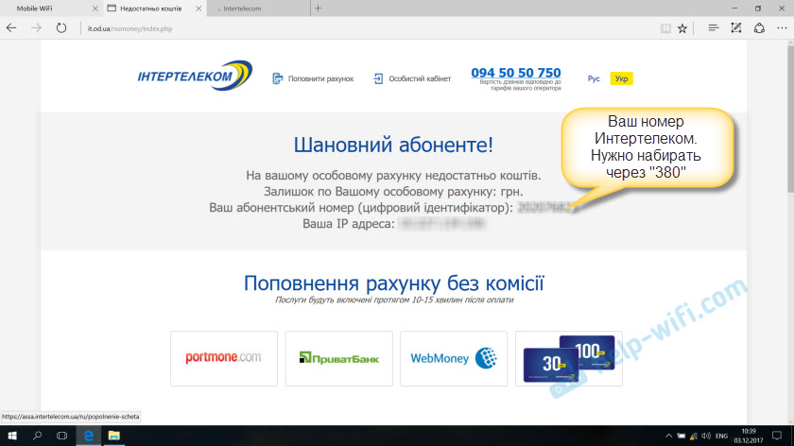Switch to the Intertelecom tab

(255, 8)
